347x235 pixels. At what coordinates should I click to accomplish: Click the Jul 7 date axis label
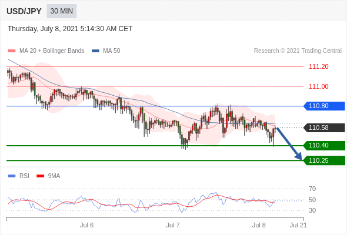[x=173, y=225]
